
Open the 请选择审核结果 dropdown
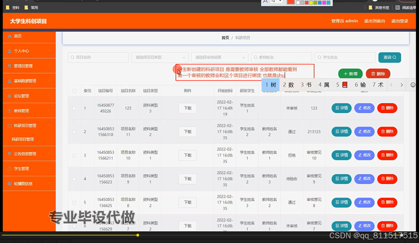(220, 57)
